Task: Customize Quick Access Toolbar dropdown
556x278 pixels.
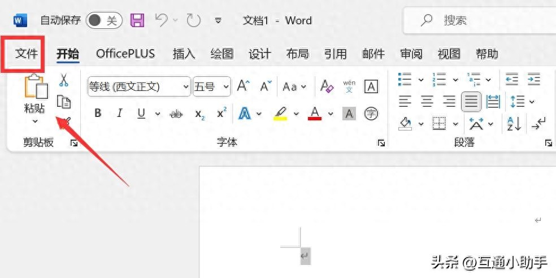Action: point(219,20)
